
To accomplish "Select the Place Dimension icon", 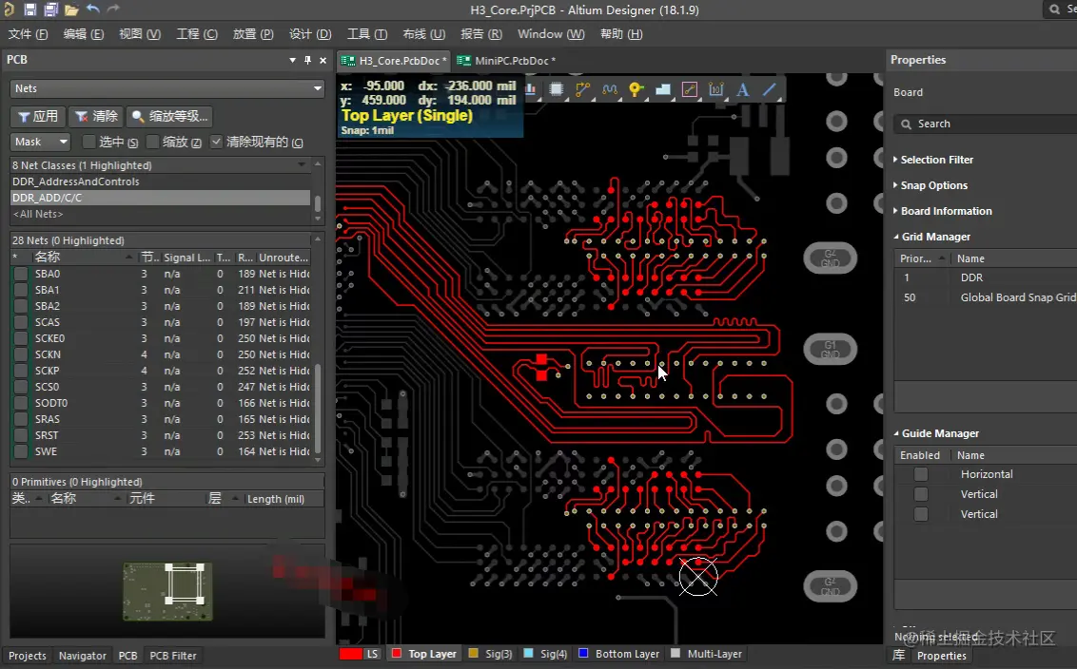I will click(715, 89).
